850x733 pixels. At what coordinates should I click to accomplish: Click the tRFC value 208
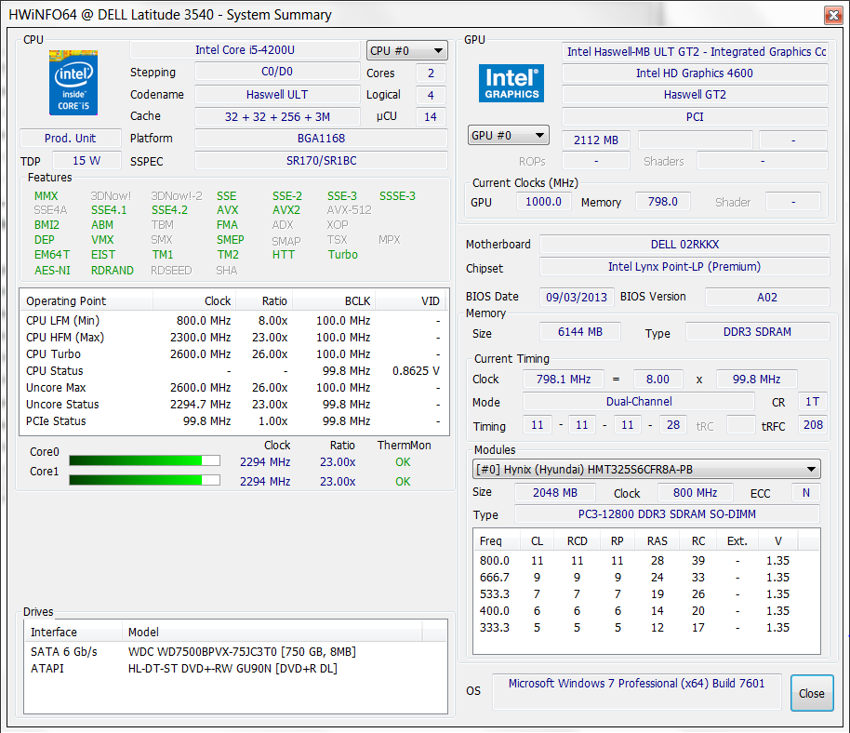click(x=813, y=424)
